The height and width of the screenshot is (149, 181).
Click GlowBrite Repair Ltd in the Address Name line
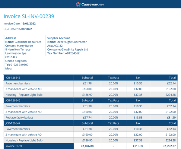pyautogui.click(x=28, y=42)
